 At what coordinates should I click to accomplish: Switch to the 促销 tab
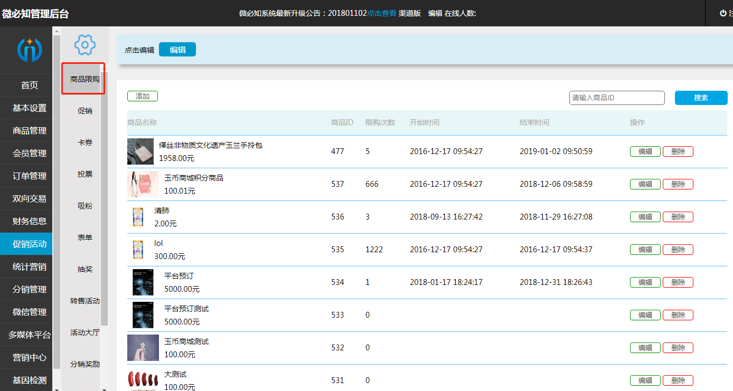click(x=84, y=111)
